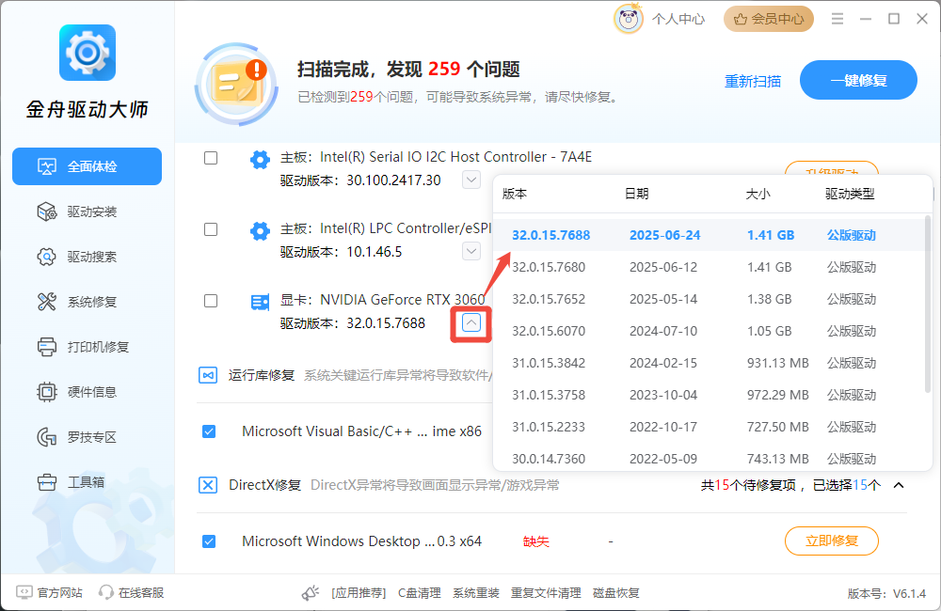This screenshot has width=941, height=611.
Task: Click the 缺失 status text
Action: (536, 541)
